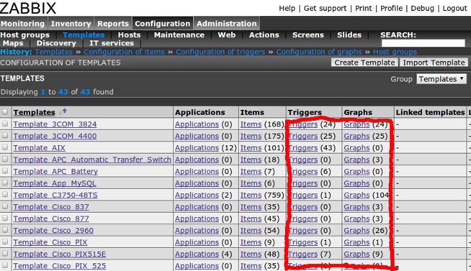This screenshot has width=471, height=271.
Task: Open Maps configuration
Action: tap(13, 43)
